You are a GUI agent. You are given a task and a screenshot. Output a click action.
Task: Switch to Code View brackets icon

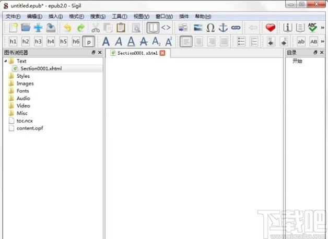click(166, 28)
